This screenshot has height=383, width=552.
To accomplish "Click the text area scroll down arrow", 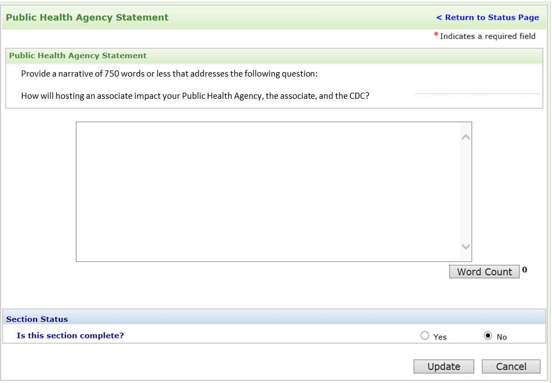I will click(466, 246).
